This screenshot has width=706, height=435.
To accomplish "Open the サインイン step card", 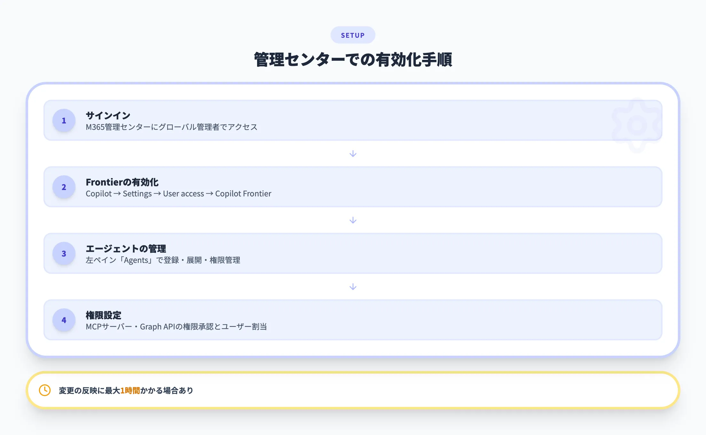I will click(352, 121).
